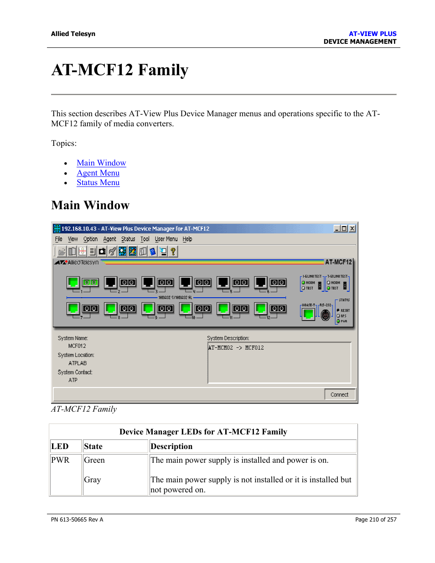435x563 pixels.
Task: Select green twisted-pair port 10
Action: point(185,309)
